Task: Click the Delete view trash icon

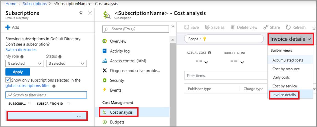Action: click(233, 27)
